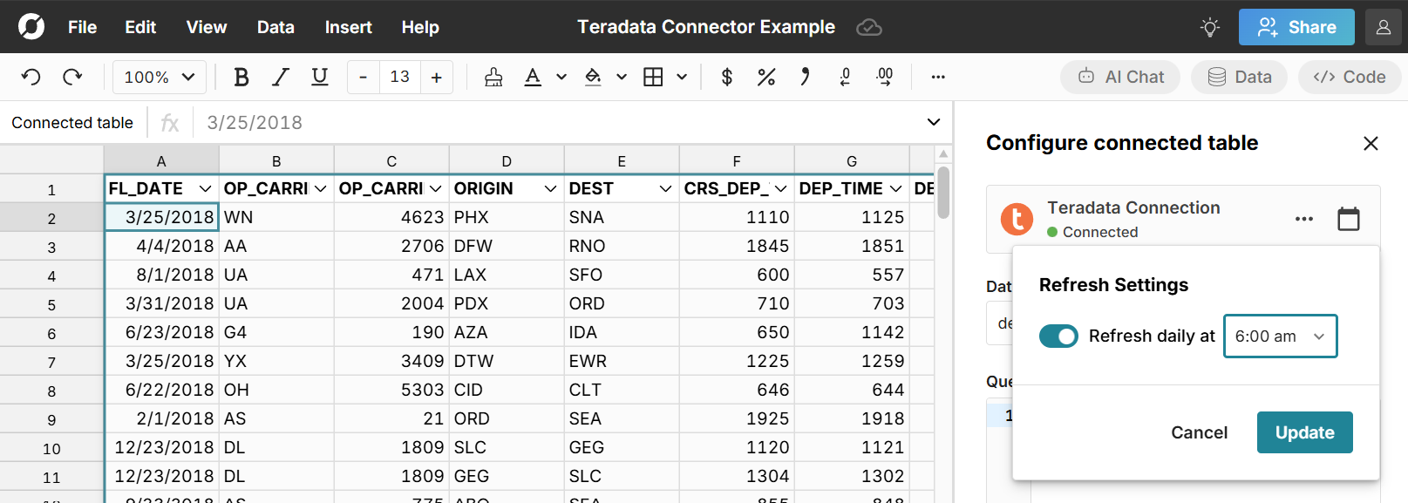Image resolution: width=1408 pixels, height=503 pixels.
Task: Click Cancel in Refresh Settings
Action: point(1199,432)
